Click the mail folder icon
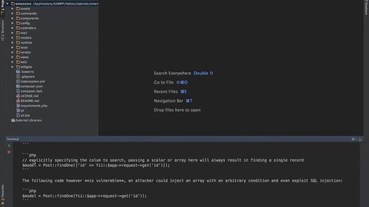The image size is (369, 207). pos(18,33)
